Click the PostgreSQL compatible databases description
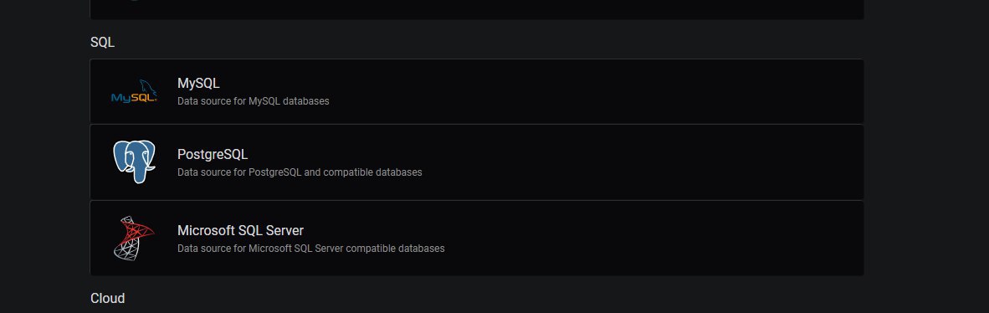 pyautogui.click(x=300, y=172)
